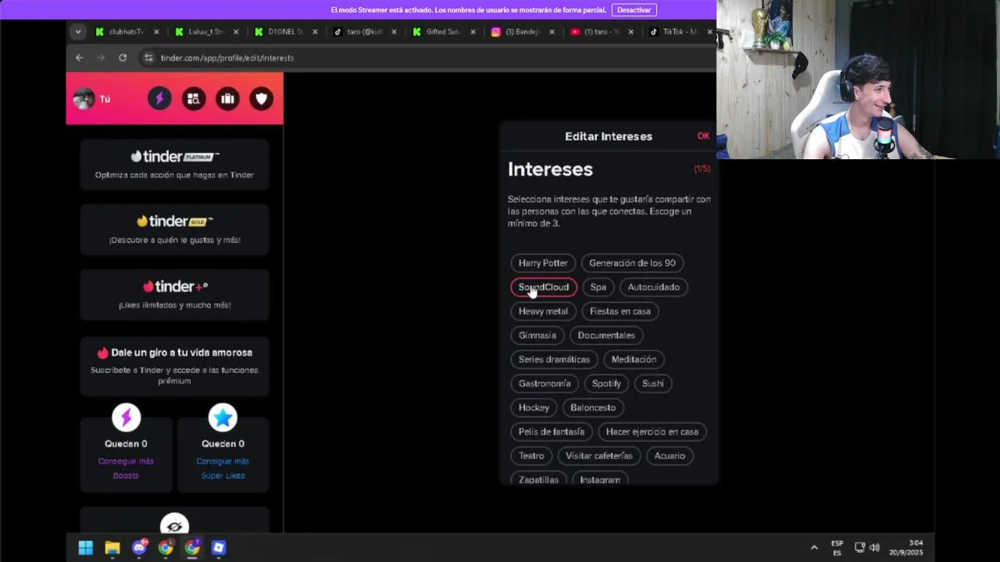
Task: Toggle the Generación de los 90 interest
Action: click(x=632, y=263)
